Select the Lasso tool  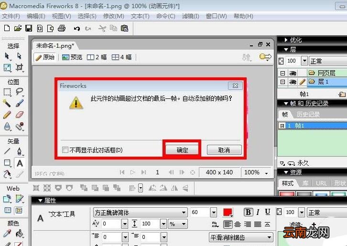20,92
